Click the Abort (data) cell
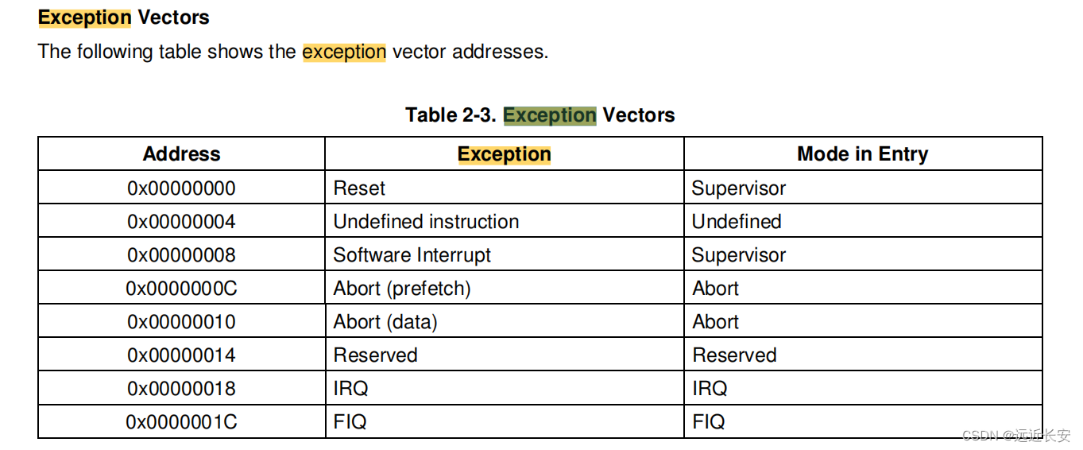Image resolution: width=1083 pixels, height=450 pixels. click(x=385, y=322)
